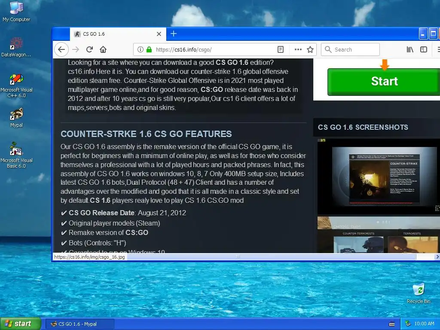
Task: Go to the browser Home page
Action: 103,50
